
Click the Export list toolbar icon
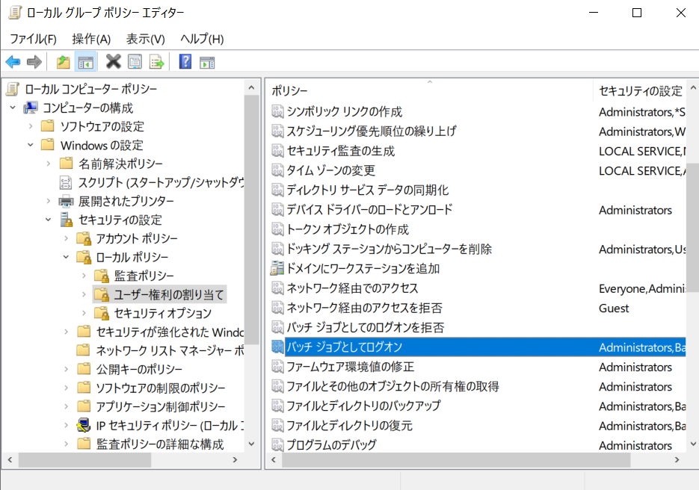point(156,62)
